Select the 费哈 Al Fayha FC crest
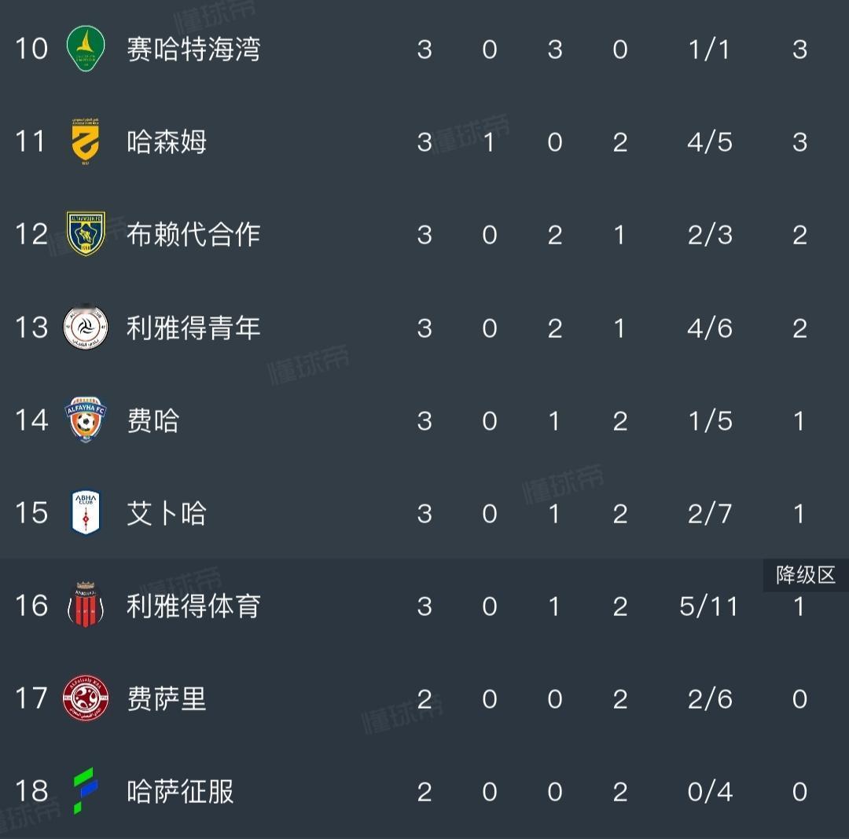This screenshot has width=849, height=839. pos(86,419)
